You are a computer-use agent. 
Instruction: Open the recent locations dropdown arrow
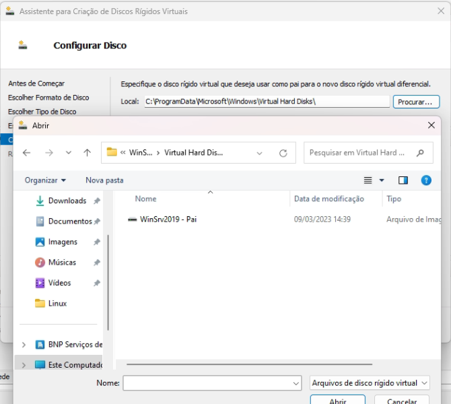tap(68, 153)
